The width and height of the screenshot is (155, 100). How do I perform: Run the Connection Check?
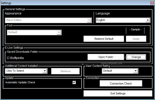tap(121, 84)
